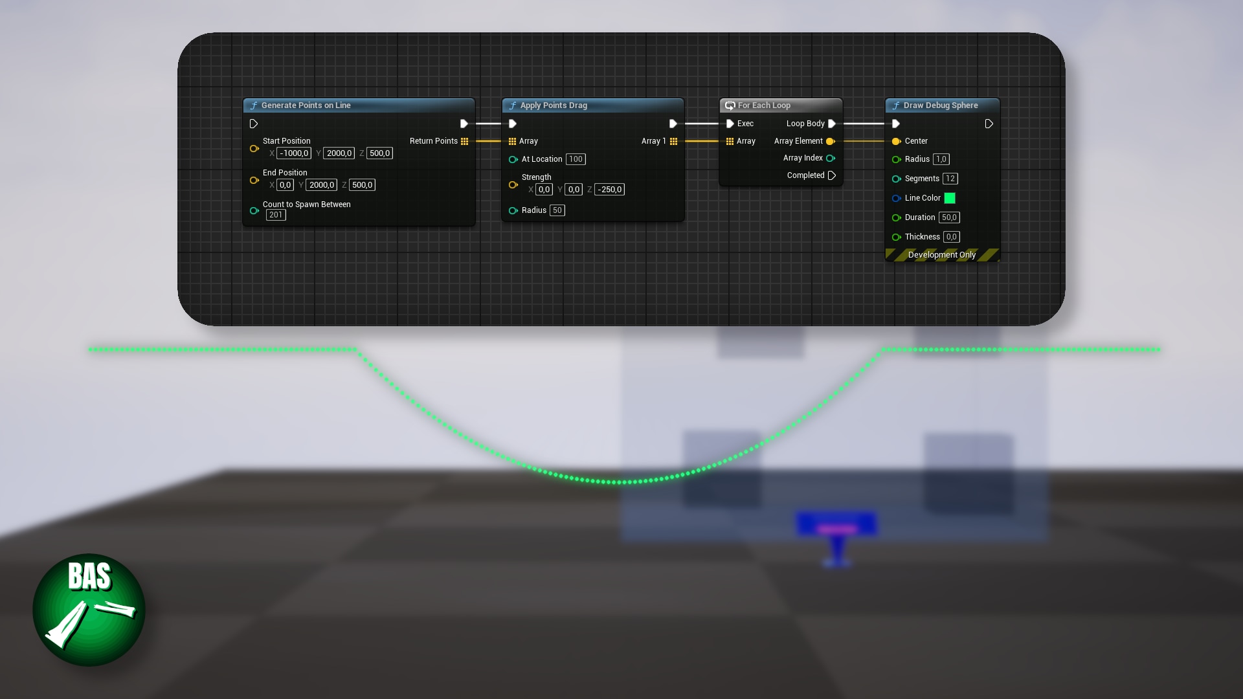1243x699 pixels.
Task: Click the Return Points array output pin
Action: pyautogui.click(x=464, y=141)
